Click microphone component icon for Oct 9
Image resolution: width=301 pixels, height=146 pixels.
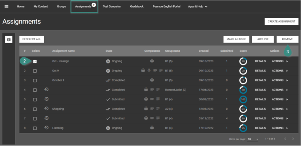tap(149, 70)
